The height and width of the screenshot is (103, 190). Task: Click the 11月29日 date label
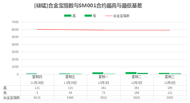coord(70,83)
